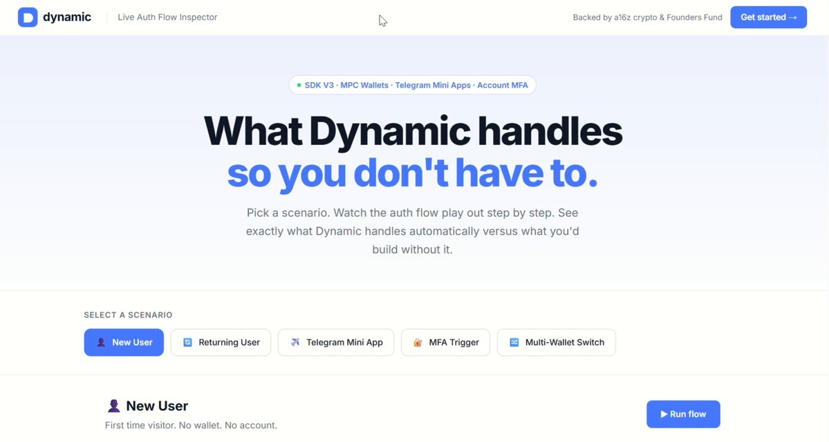Switch to the Returning User scenario
This screenshot has width=829, height=442.
[x=221, y=342]
